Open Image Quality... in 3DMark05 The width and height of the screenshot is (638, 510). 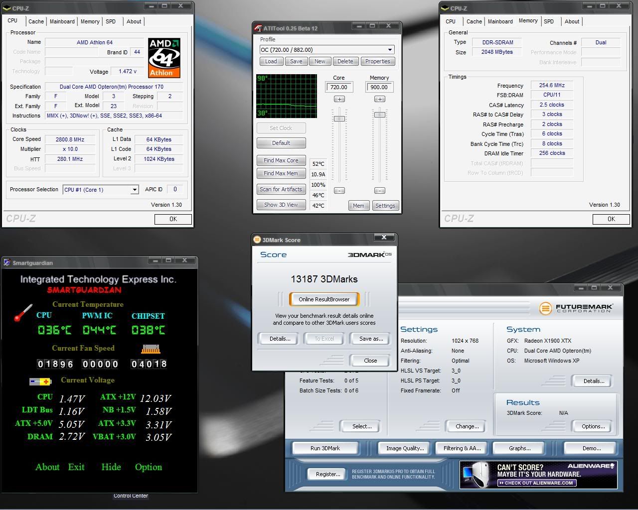click(405, 448)
